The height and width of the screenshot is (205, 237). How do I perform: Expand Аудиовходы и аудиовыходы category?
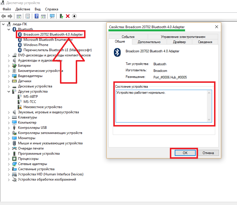(9, 60)
